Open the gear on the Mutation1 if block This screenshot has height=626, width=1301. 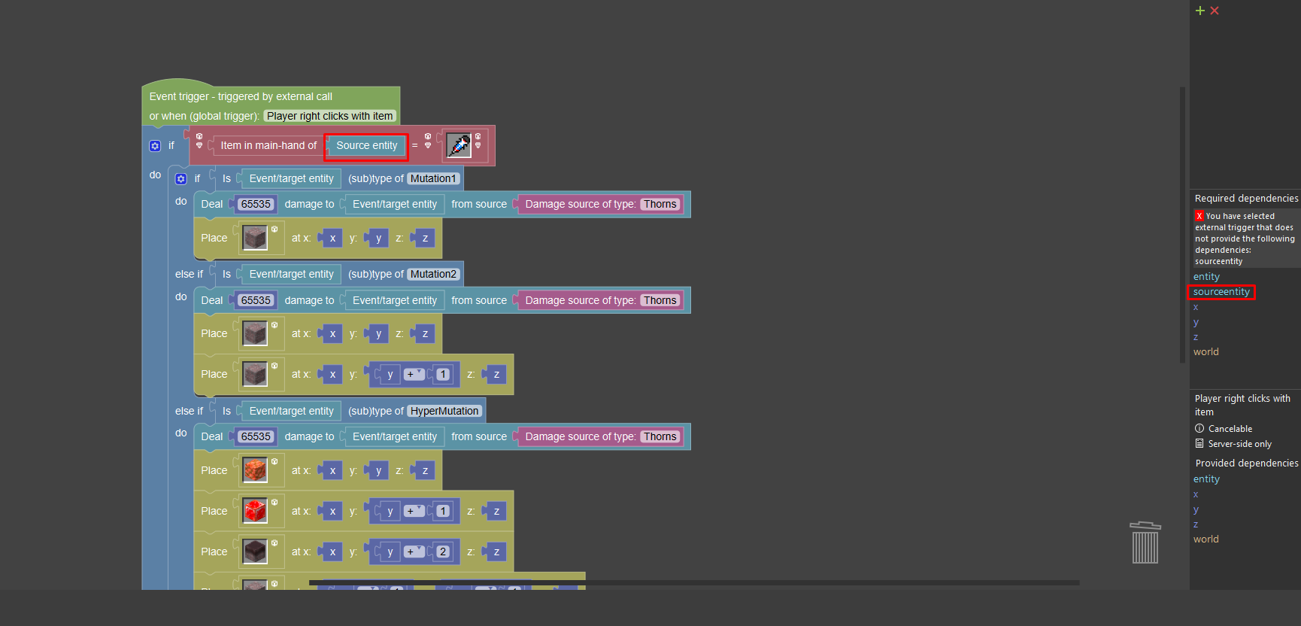[x=181, y=179]
